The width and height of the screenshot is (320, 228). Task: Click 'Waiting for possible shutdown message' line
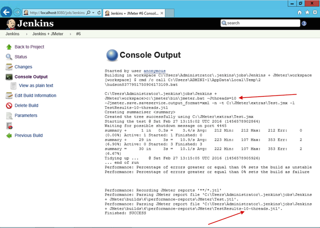[x=166, y=126]
